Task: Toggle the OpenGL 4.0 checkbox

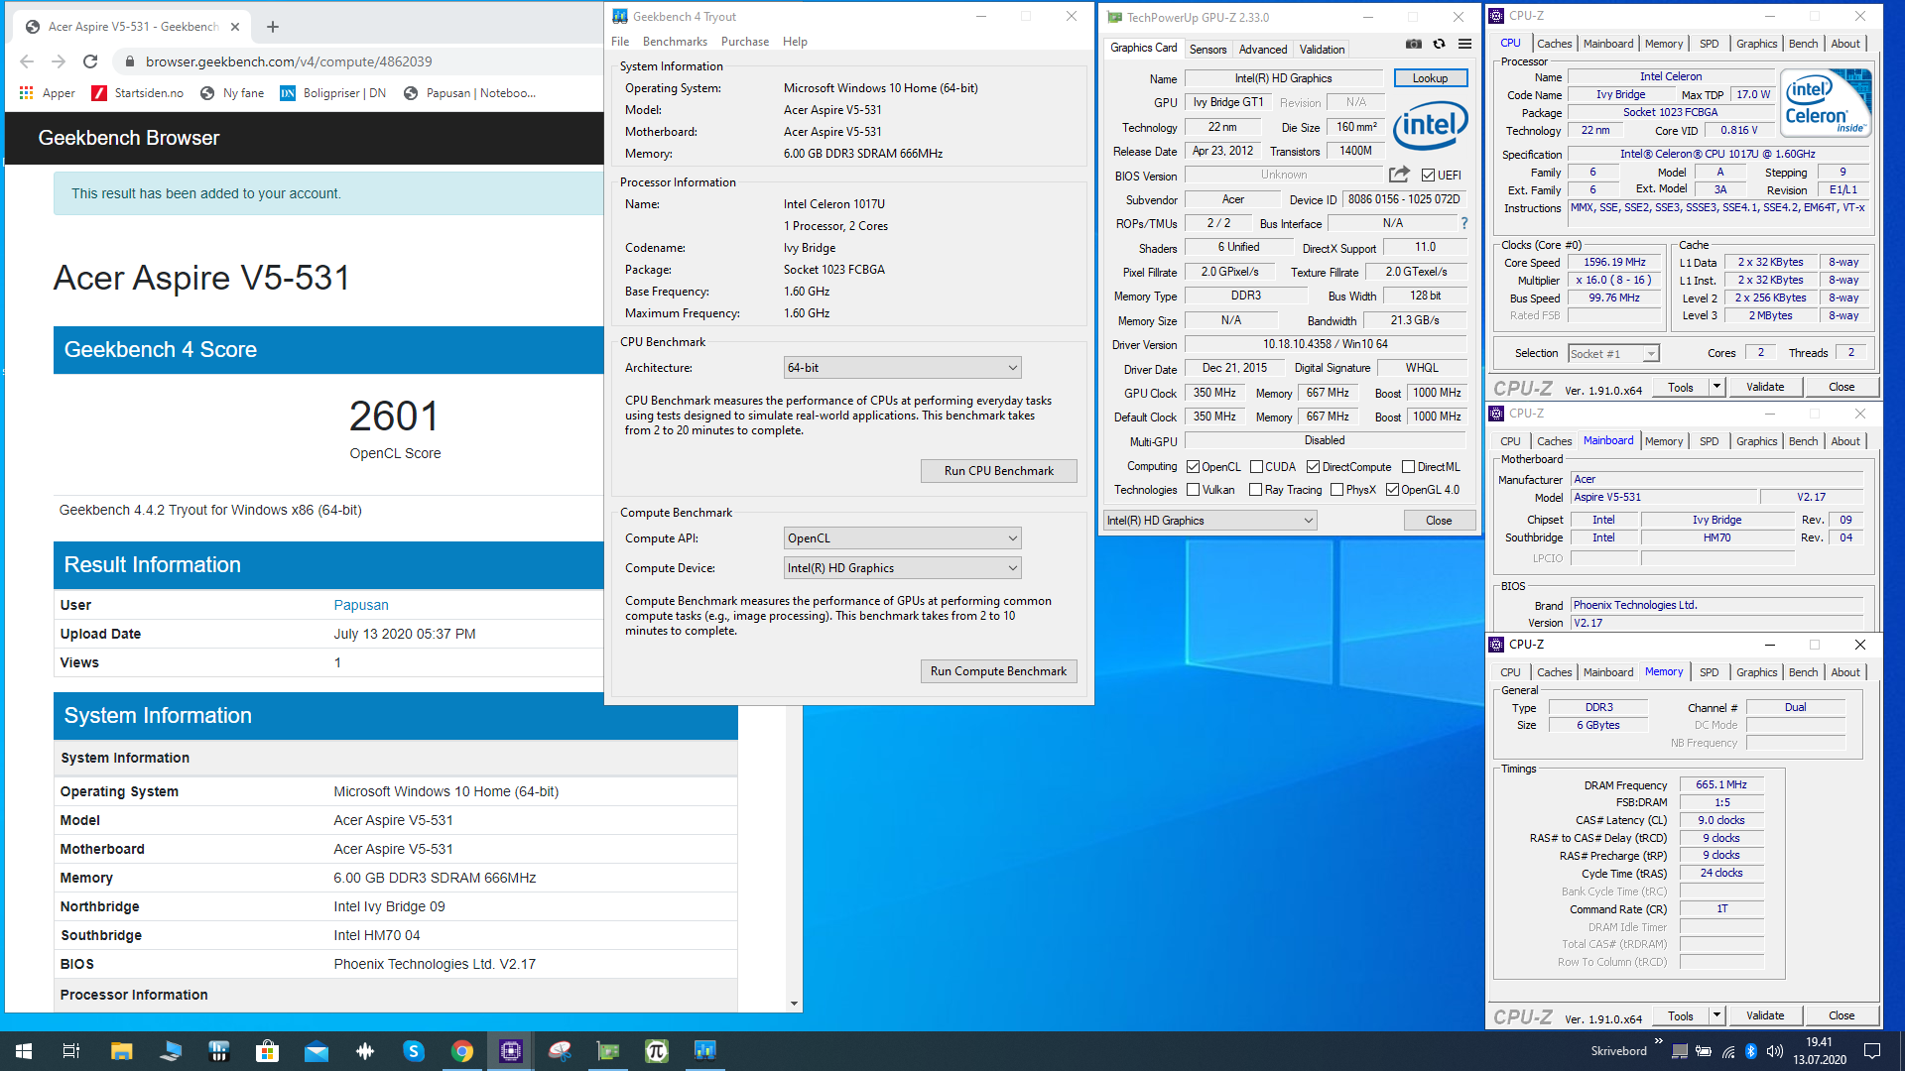Action: pos(1392,489)
